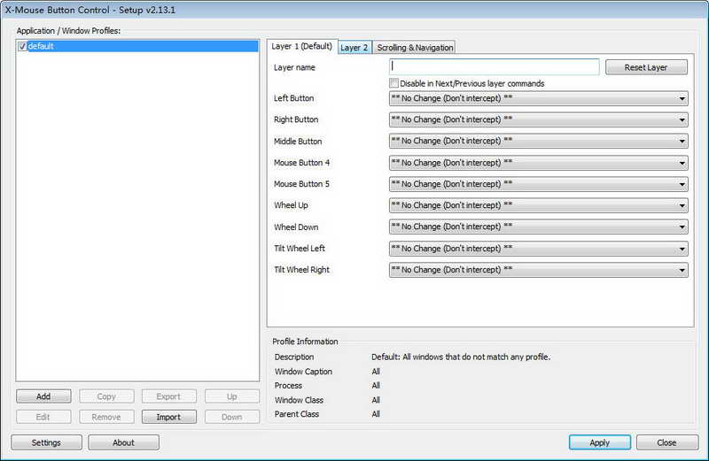The height and width of the screenshot is (461, 709).
Task: Click the Remove profile button
Action: 106,417
